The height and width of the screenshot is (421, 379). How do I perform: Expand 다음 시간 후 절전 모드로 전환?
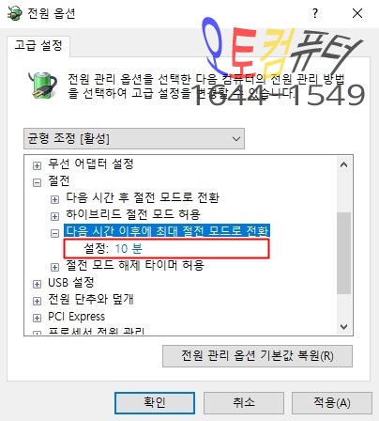coord(54,199)
